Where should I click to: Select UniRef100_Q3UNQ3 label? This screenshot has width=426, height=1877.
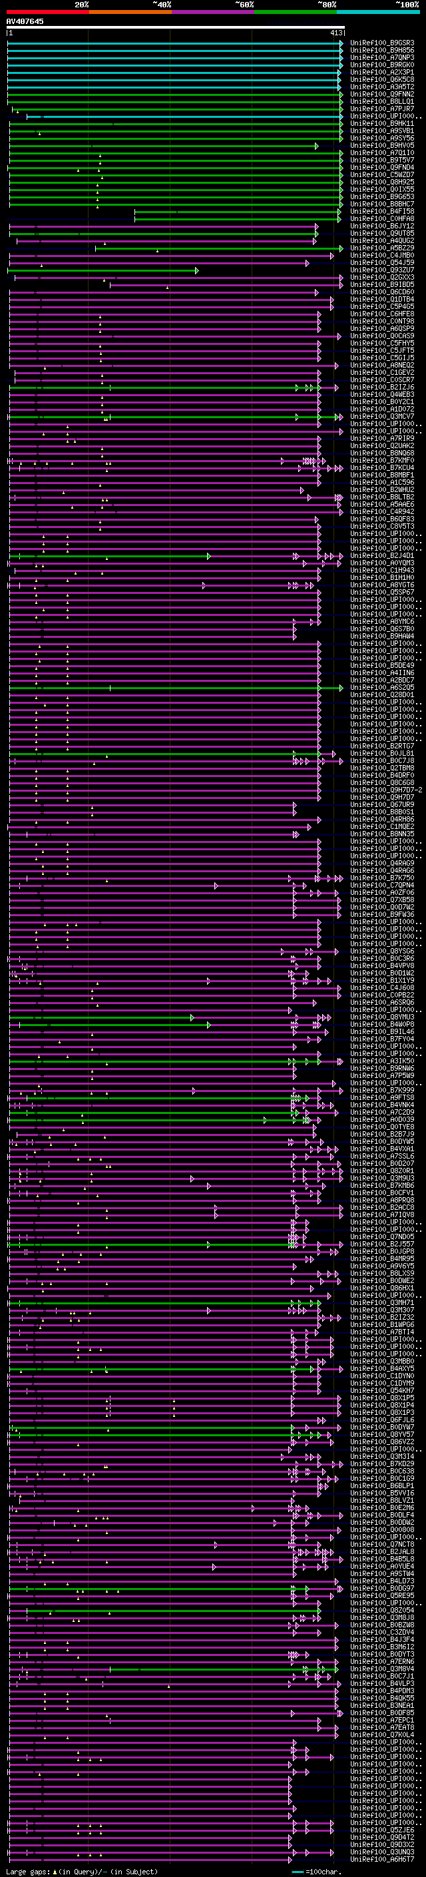(382, 1852)
